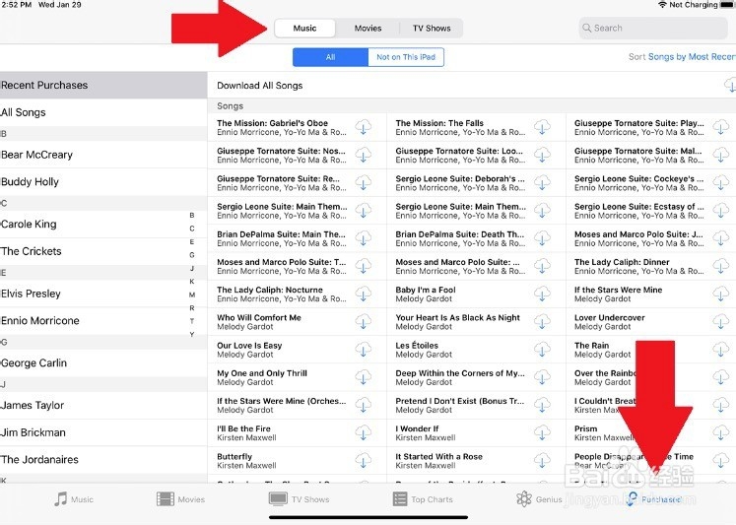Tap song The Lady Caliph: Dinner
Viewport: 736px width, 525px height.
(x=638, y=266)
